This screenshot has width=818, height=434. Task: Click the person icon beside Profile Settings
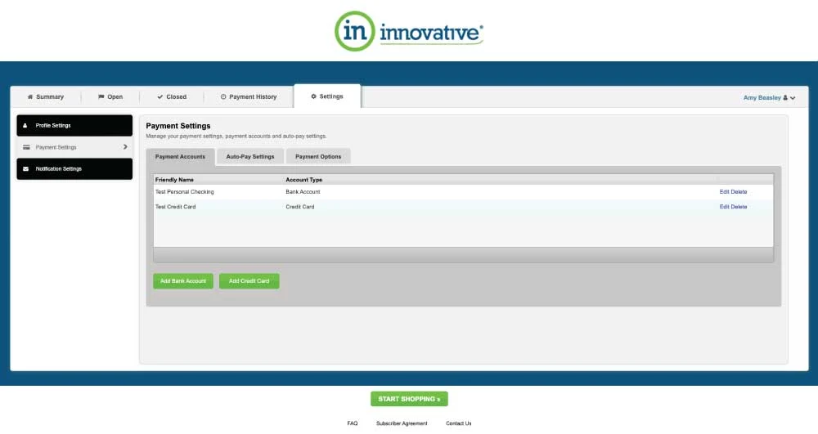click(x=25, y=126)
